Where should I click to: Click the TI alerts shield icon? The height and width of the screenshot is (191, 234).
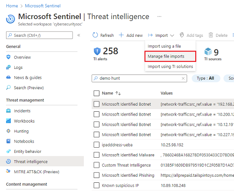pyautogui.click(x=97, y=51)
